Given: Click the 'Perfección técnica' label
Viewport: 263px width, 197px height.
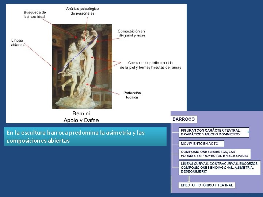Looking at the screenshot, I should pyautogui.click(x=132, y=95).
